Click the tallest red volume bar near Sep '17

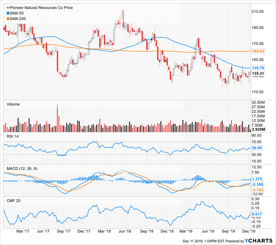pyautogui.click(x=57, y=119)
